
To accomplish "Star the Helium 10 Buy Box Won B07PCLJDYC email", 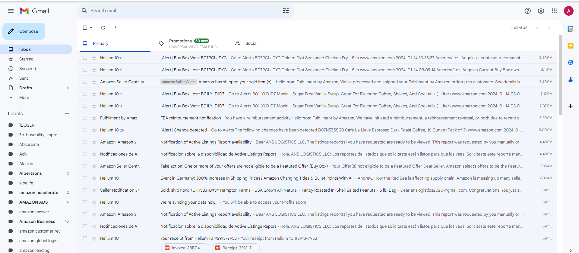I will pyautogui.click(x=94, y=58).
